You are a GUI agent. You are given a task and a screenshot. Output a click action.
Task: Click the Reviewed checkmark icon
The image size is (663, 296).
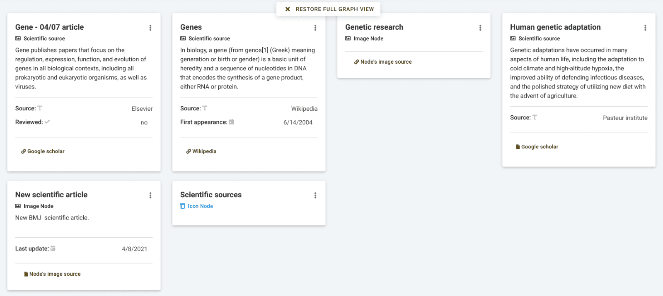[47, 122]
